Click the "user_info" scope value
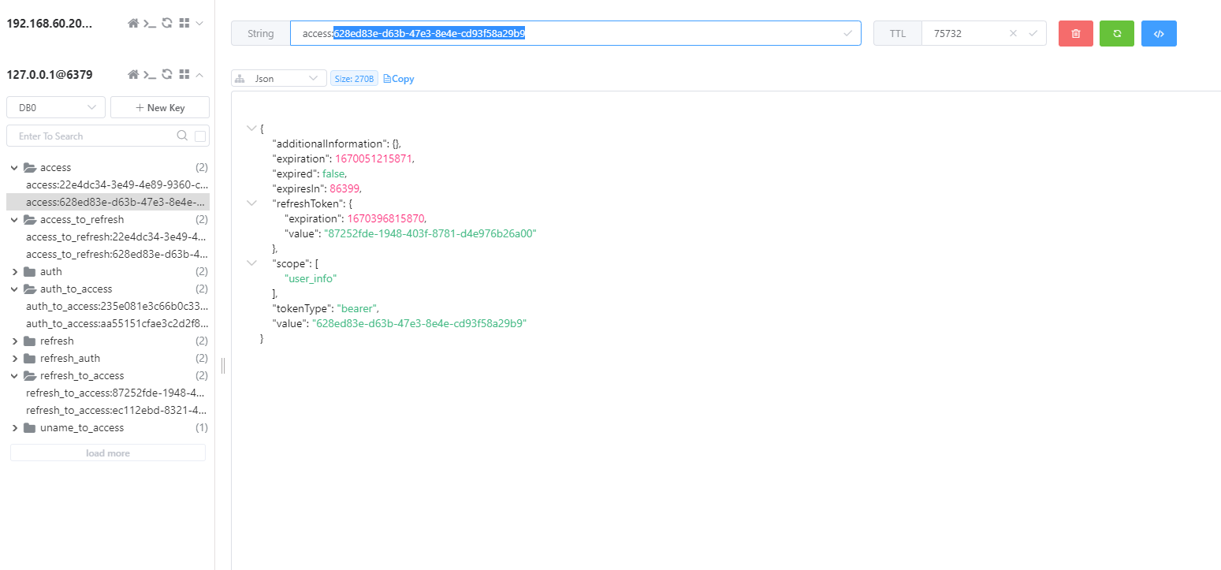 311,278
